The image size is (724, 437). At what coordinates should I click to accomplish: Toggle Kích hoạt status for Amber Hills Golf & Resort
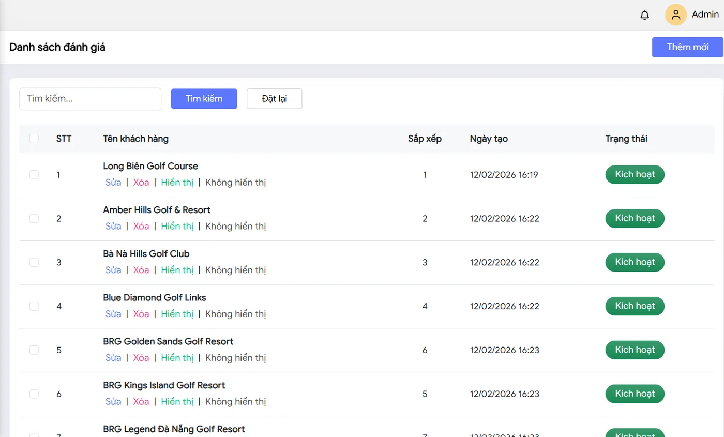tap(635, 219)
